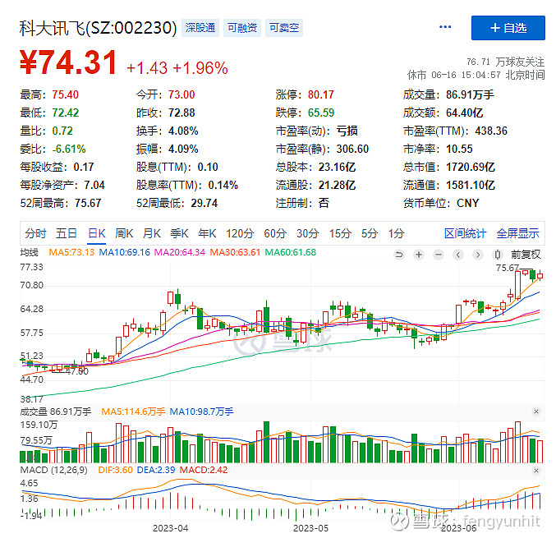Image resolution: width=556 pixels, height=538 pixels.
Task: Switch to the 五日 chart tab
Action: pyautogui.click(x=67, y=233)
